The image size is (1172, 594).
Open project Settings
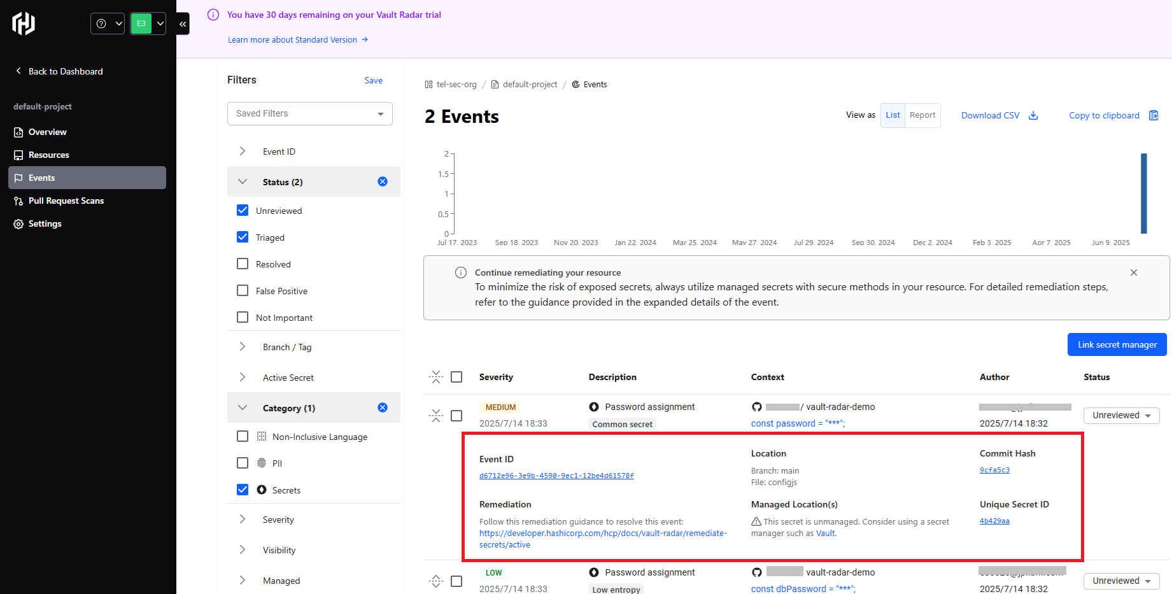[87, 223]
